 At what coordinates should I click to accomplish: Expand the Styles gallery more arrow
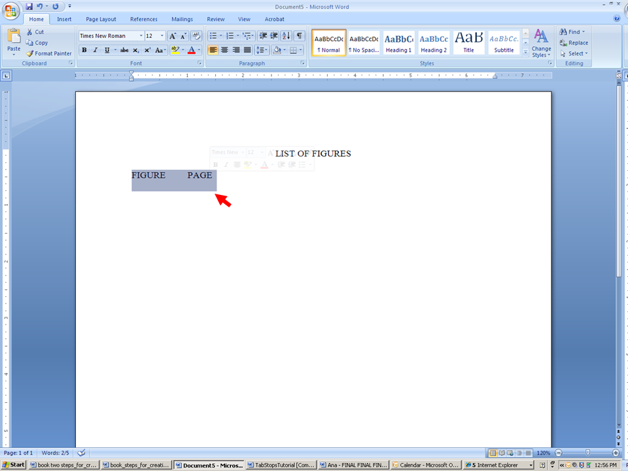pyautogui.click(x=526, y=52)
